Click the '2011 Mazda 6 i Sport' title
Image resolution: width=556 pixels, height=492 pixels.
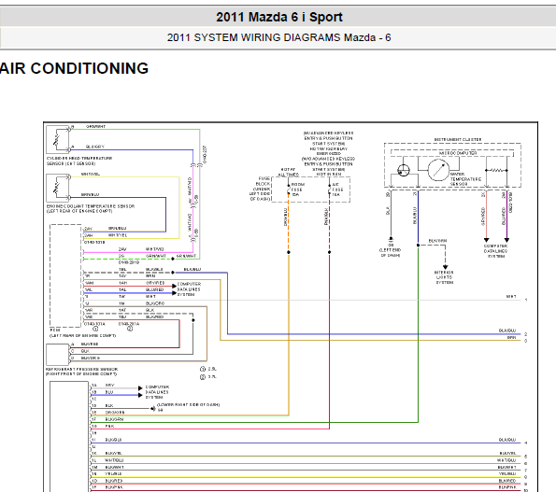[x=279, y=17]
